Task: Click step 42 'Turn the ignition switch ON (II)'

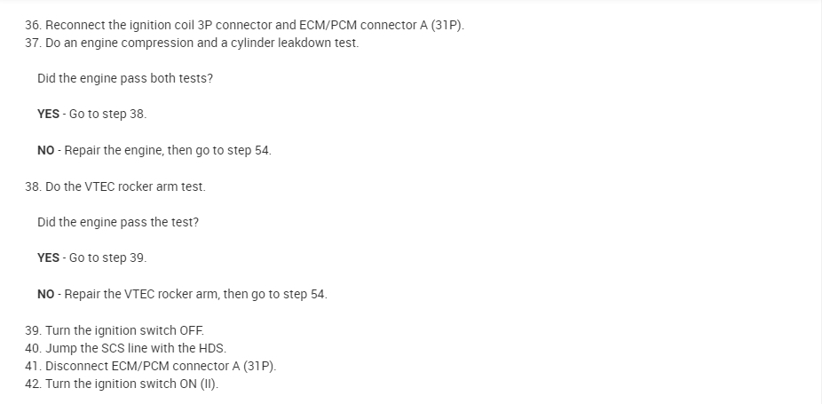Action: click(123, 384)
